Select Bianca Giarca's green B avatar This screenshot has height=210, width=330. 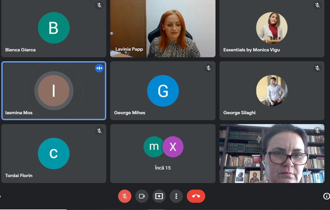tap(54, 28)
